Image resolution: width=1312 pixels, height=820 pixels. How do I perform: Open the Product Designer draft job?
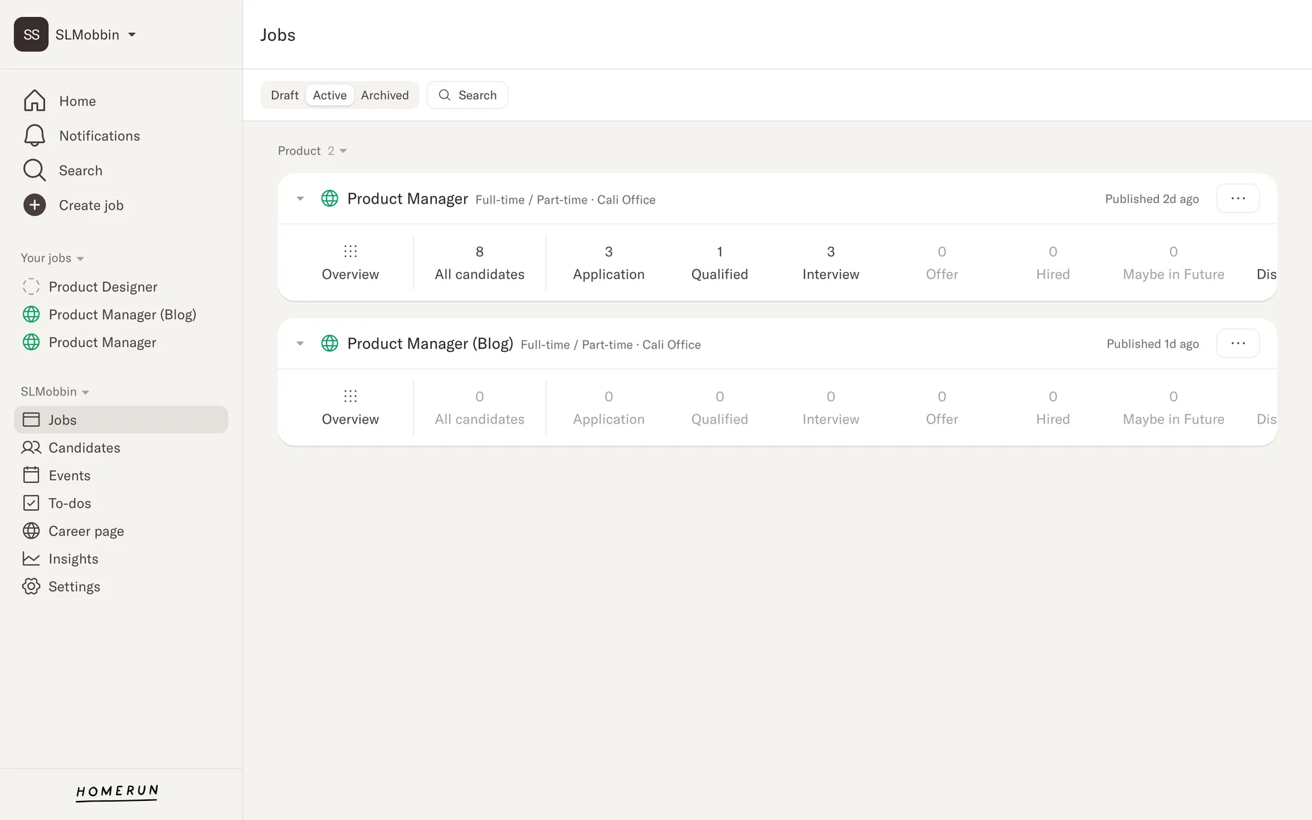pos(102,286)
